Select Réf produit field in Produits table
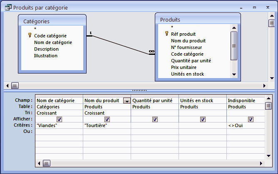 tap(184, 34)
